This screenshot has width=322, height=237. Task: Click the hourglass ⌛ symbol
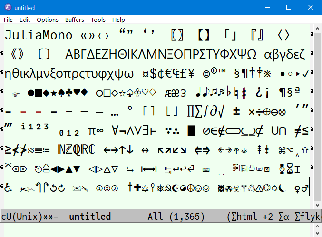pos(290,169)
